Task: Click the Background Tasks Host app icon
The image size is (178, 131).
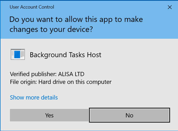Action: 18,55
